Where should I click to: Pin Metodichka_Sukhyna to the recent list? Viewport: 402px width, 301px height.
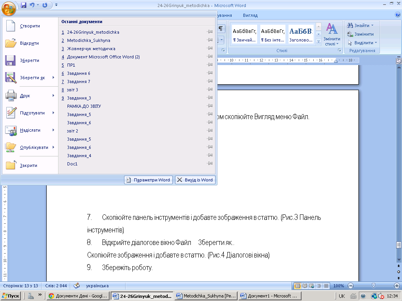click(210, 40)
